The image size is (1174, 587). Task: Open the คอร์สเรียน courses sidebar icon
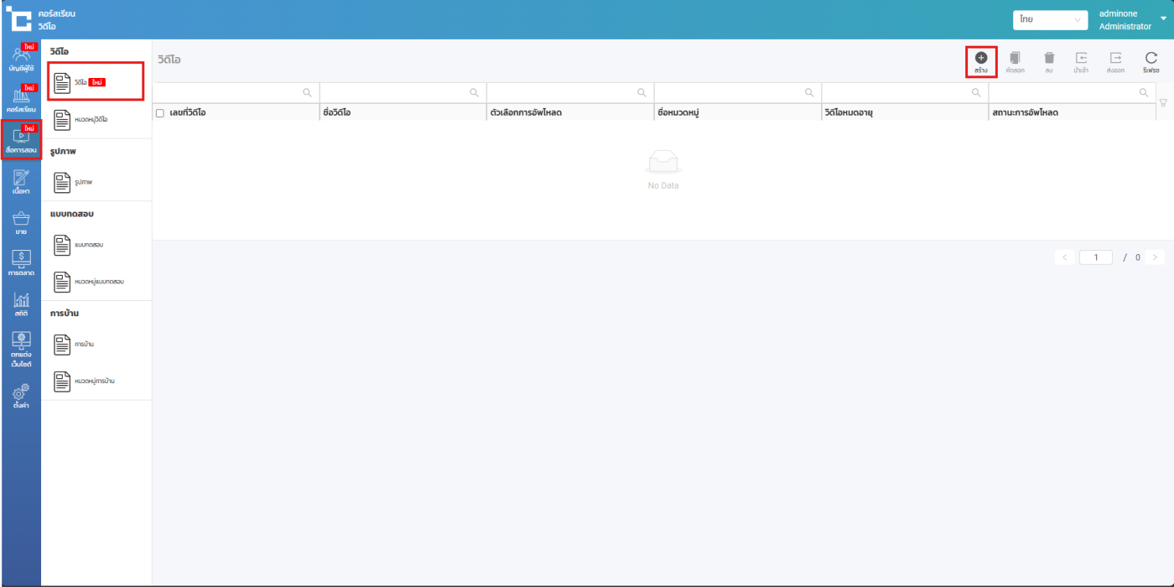click(21, 100)
